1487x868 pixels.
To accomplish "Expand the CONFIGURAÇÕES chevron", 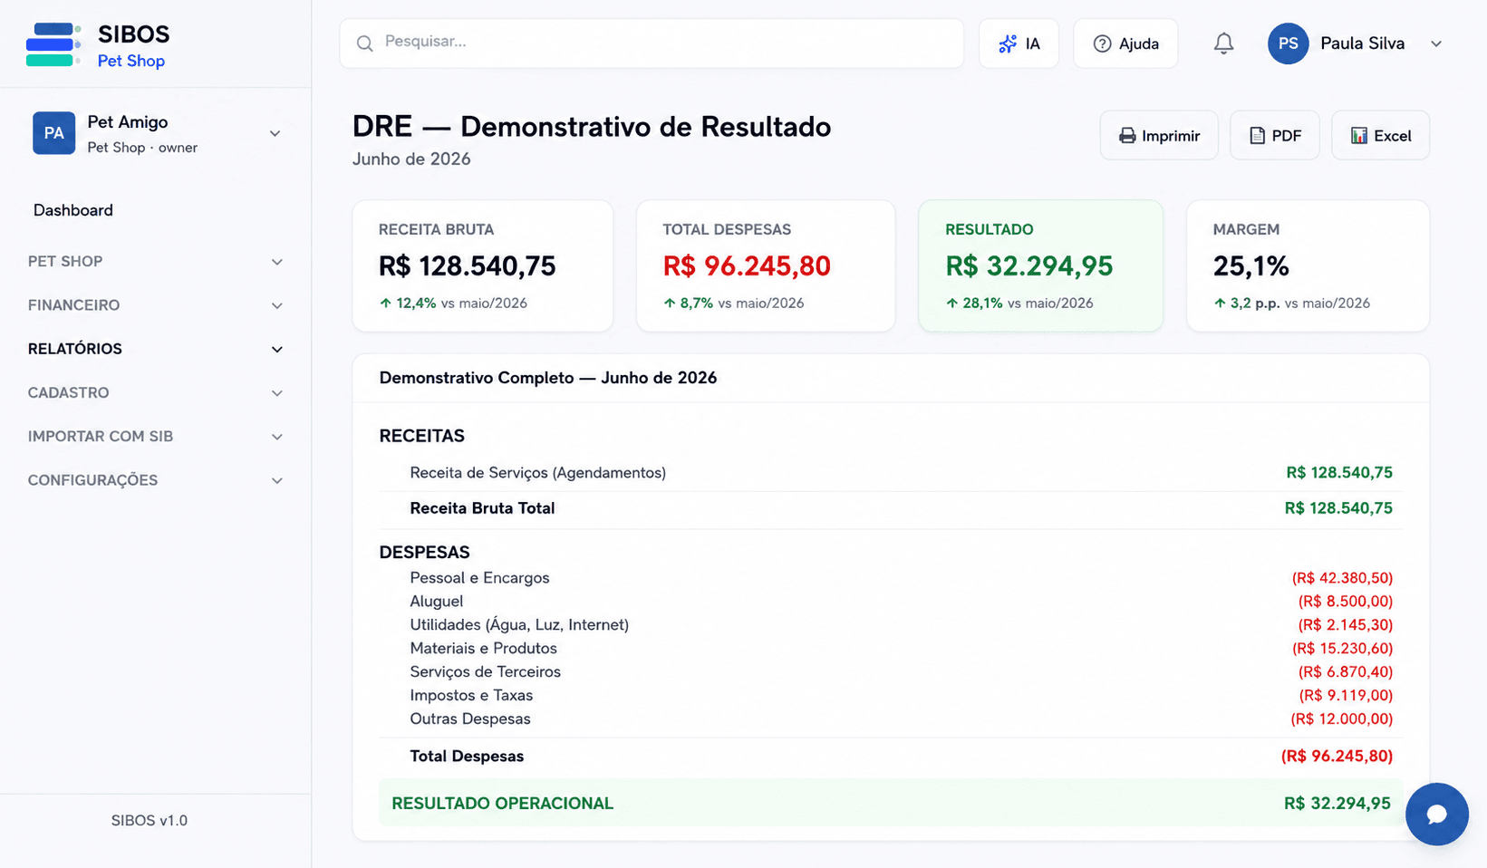I will pos(277,480).
